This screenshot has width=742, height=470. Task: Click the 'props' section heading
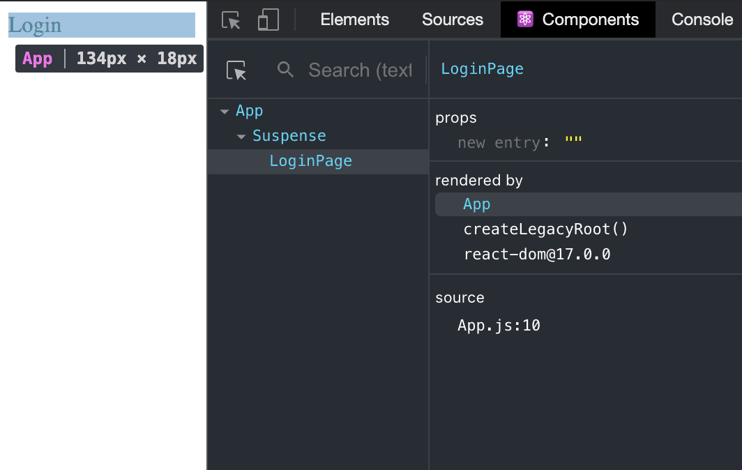(x=455, y=118)
